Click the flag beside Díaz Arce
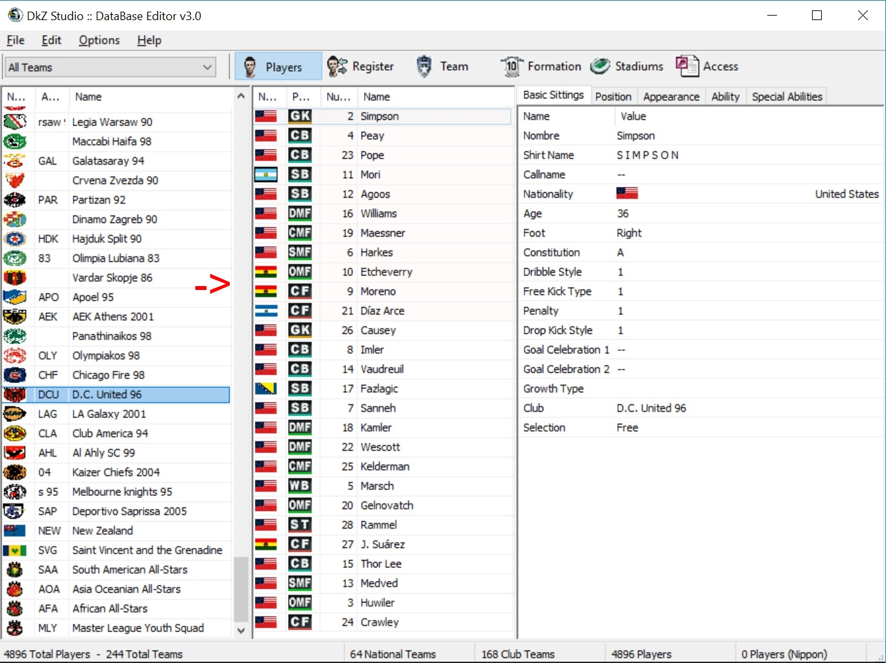The image size is (886, 663). [x=266, y=311]
